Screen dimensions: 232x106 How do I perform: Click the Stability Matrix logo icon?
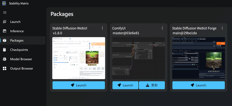pos(4,3)
